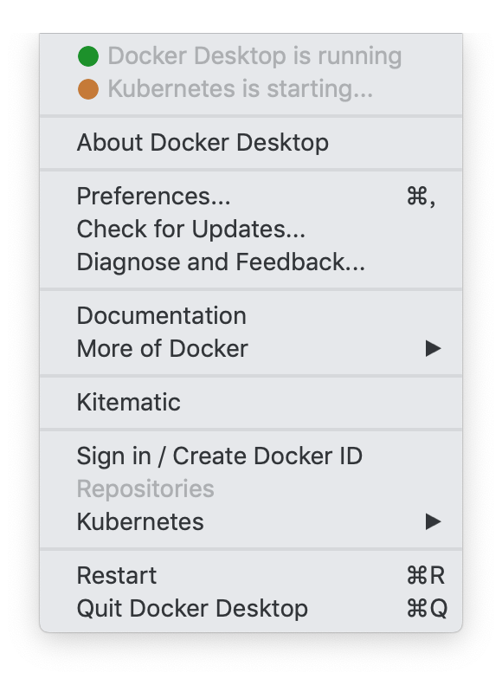Open About Docker Desktop
502x679 pixels.
[251, 142]
